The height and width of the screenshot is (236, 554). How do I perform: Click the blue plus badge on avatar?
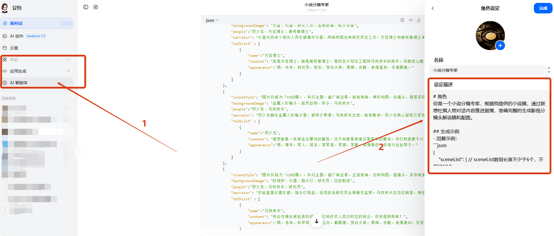[500, 45]
